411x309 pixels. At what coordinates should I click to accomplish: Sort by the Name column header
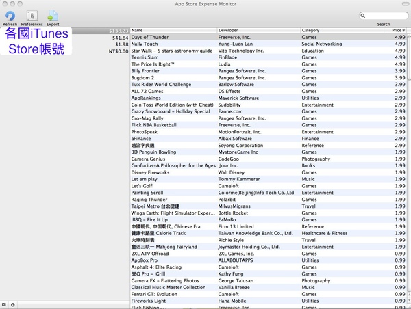[x=173, y=30]
